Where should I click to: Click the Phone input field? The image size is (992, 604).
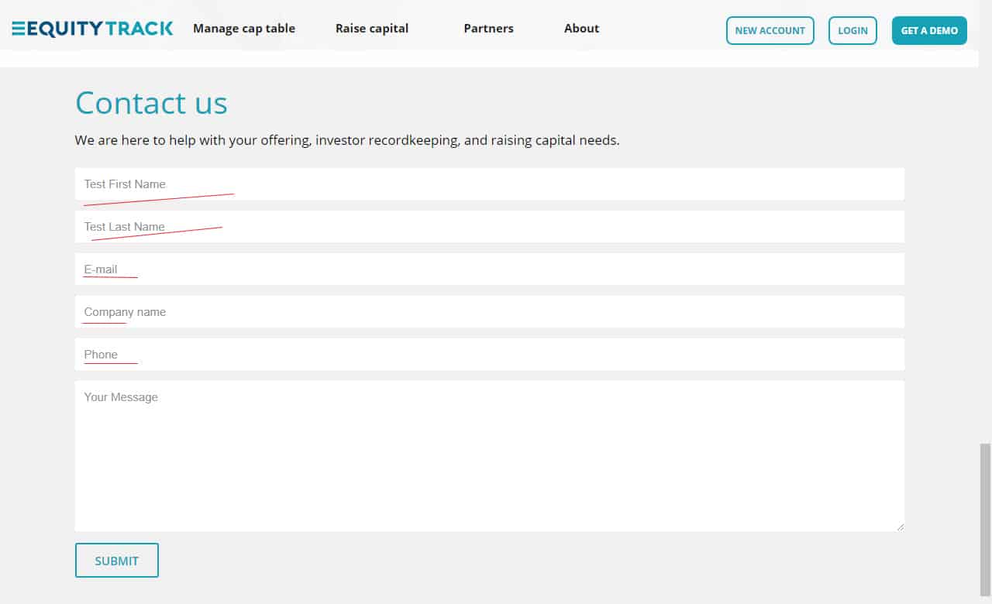[x=489, y=355]
